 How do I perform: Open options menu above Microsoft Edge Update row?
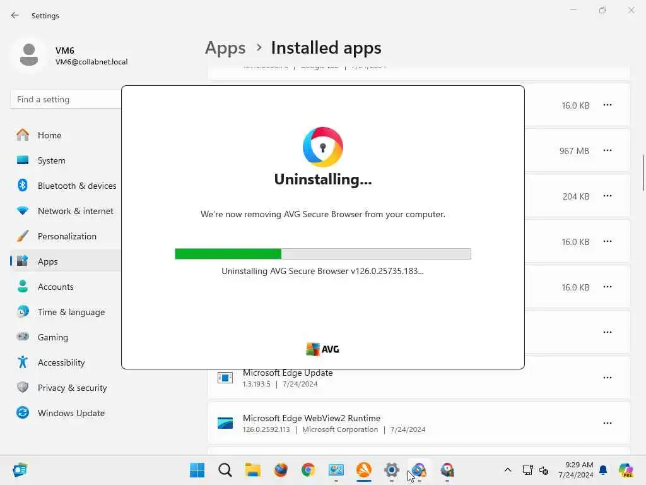[608, 332]
